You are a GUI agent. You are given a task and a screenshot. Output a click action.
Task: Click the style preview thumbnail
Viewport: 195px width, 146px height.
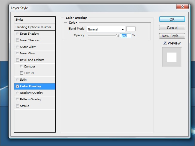coord(172,57)
